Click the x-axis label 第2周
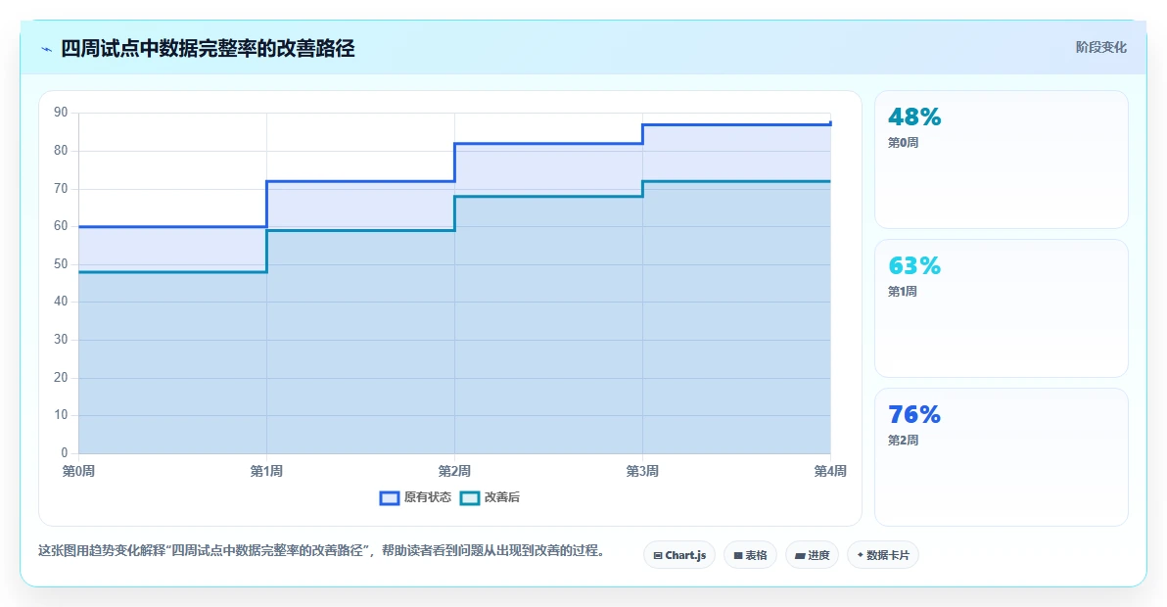The image size is (1167, 607). 454,471
